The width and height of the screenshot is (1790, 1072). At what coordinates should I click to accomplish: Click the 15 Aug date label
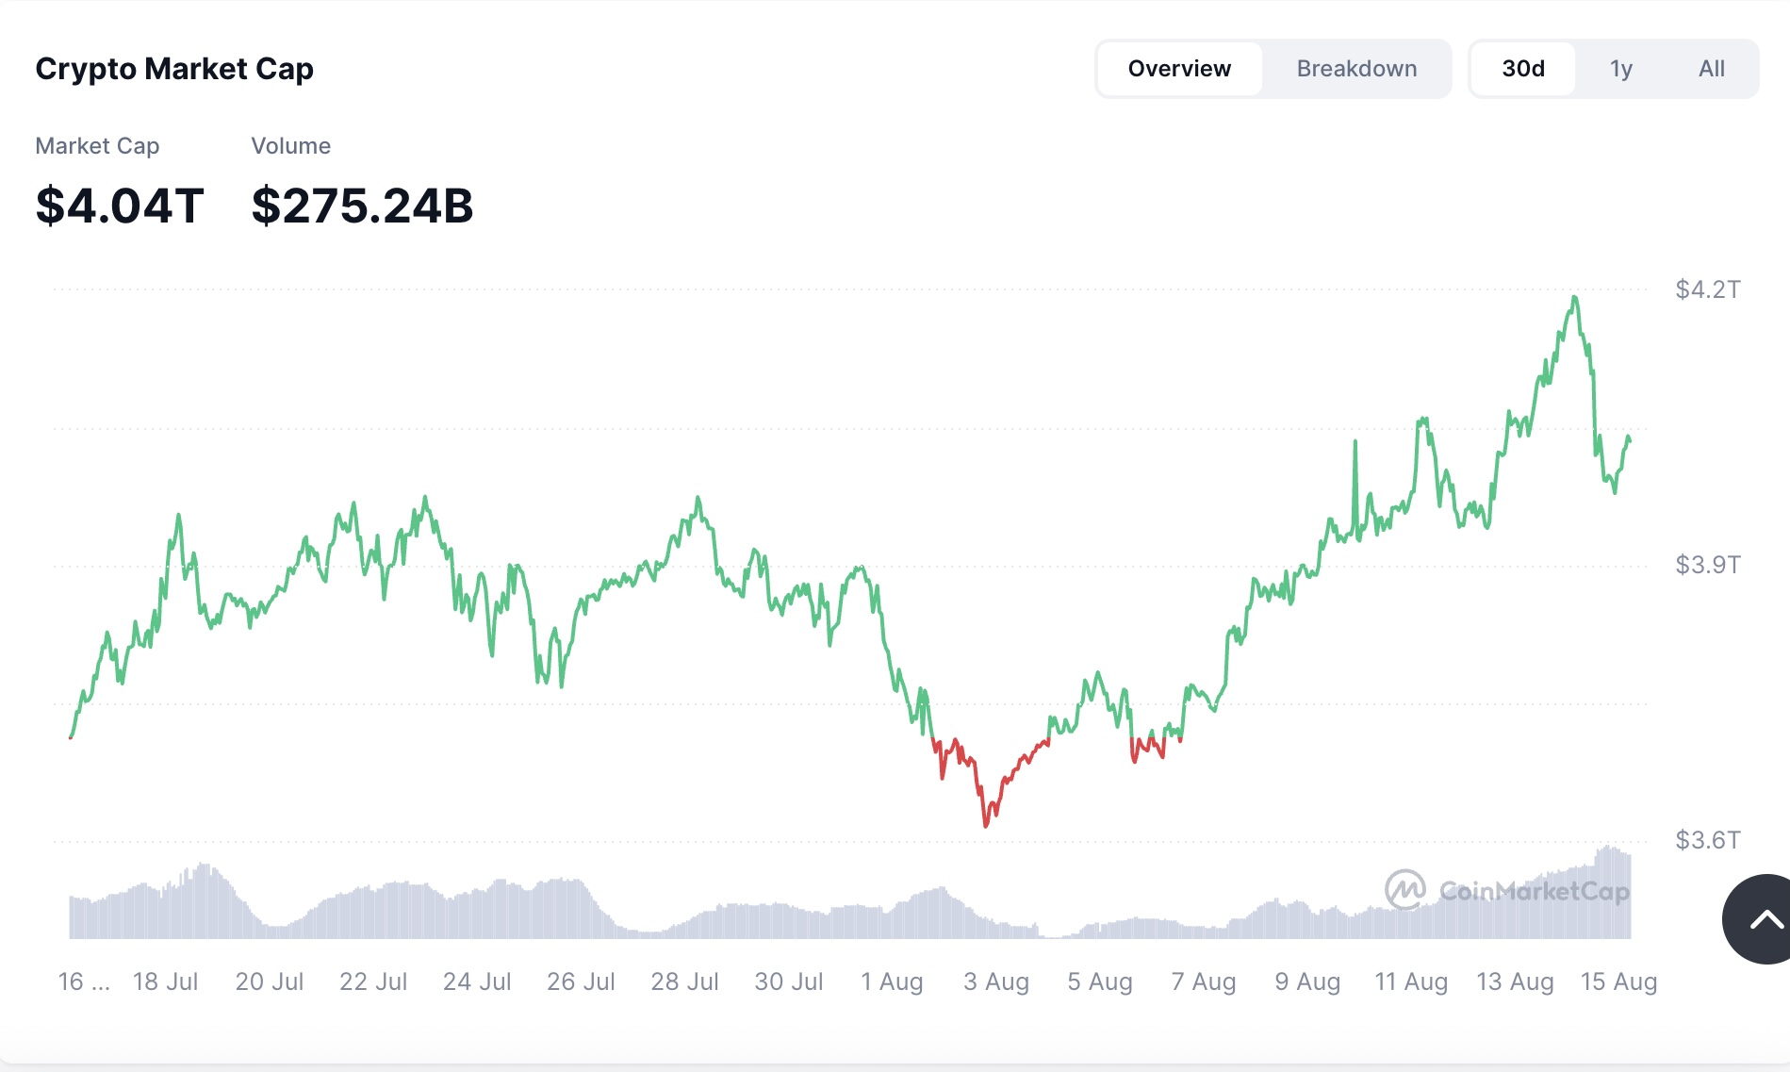pos(1618,981)
